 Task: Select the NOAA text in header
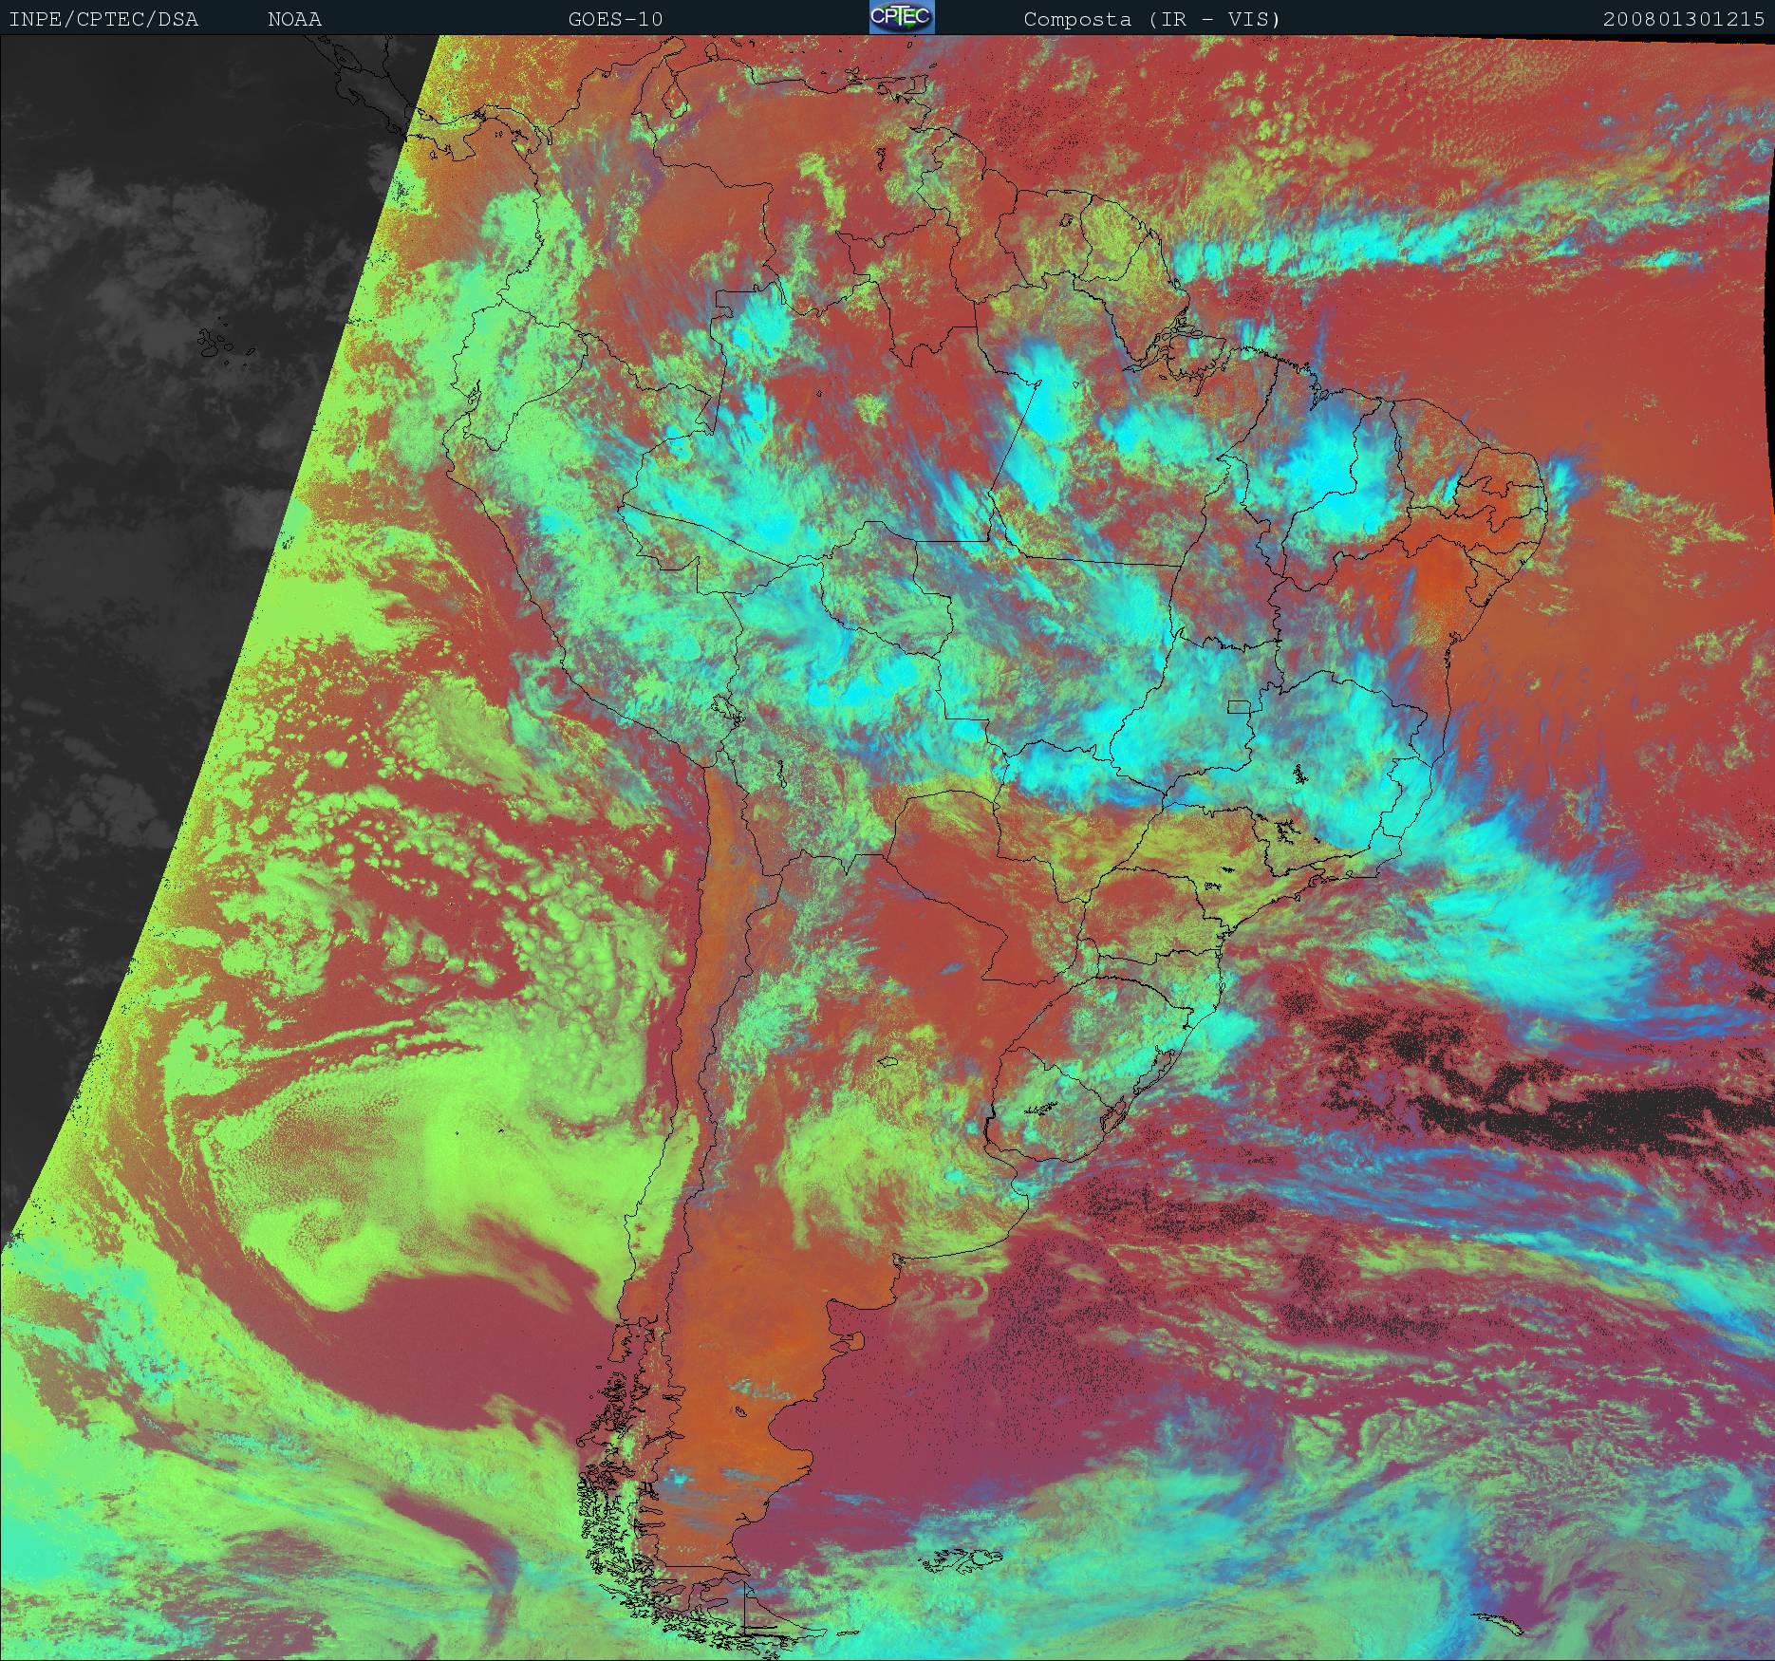[x=294, y=19]
